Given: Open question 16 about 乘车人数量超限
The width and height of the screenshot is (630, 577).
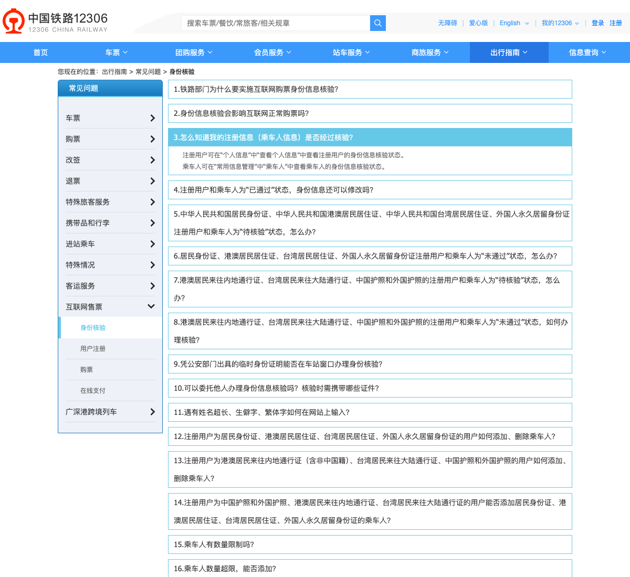Looking at the screenshot, I should 370,569.
